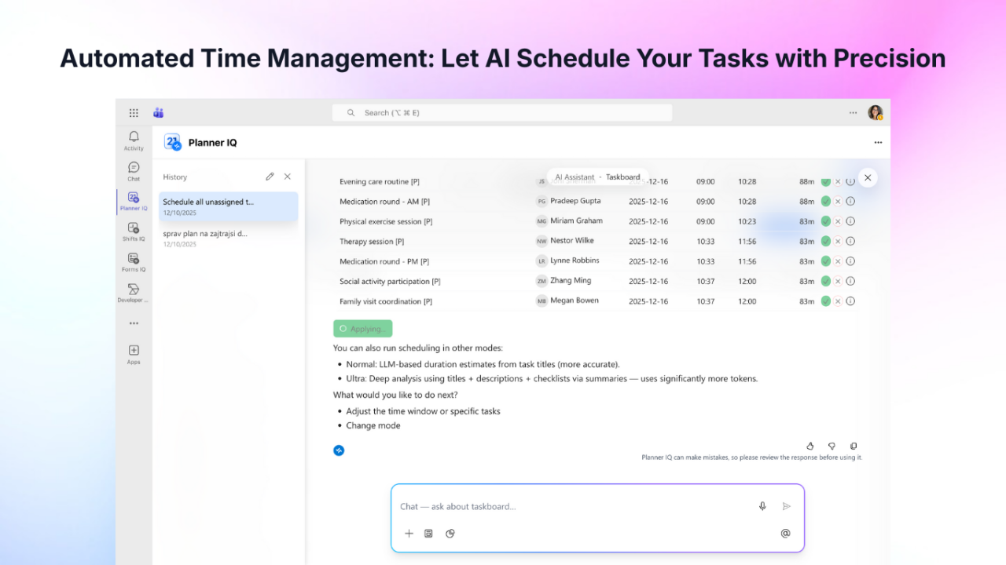Insert a mention with the @ icon
Screen dimensions: 1006x565
click(785, 534)
